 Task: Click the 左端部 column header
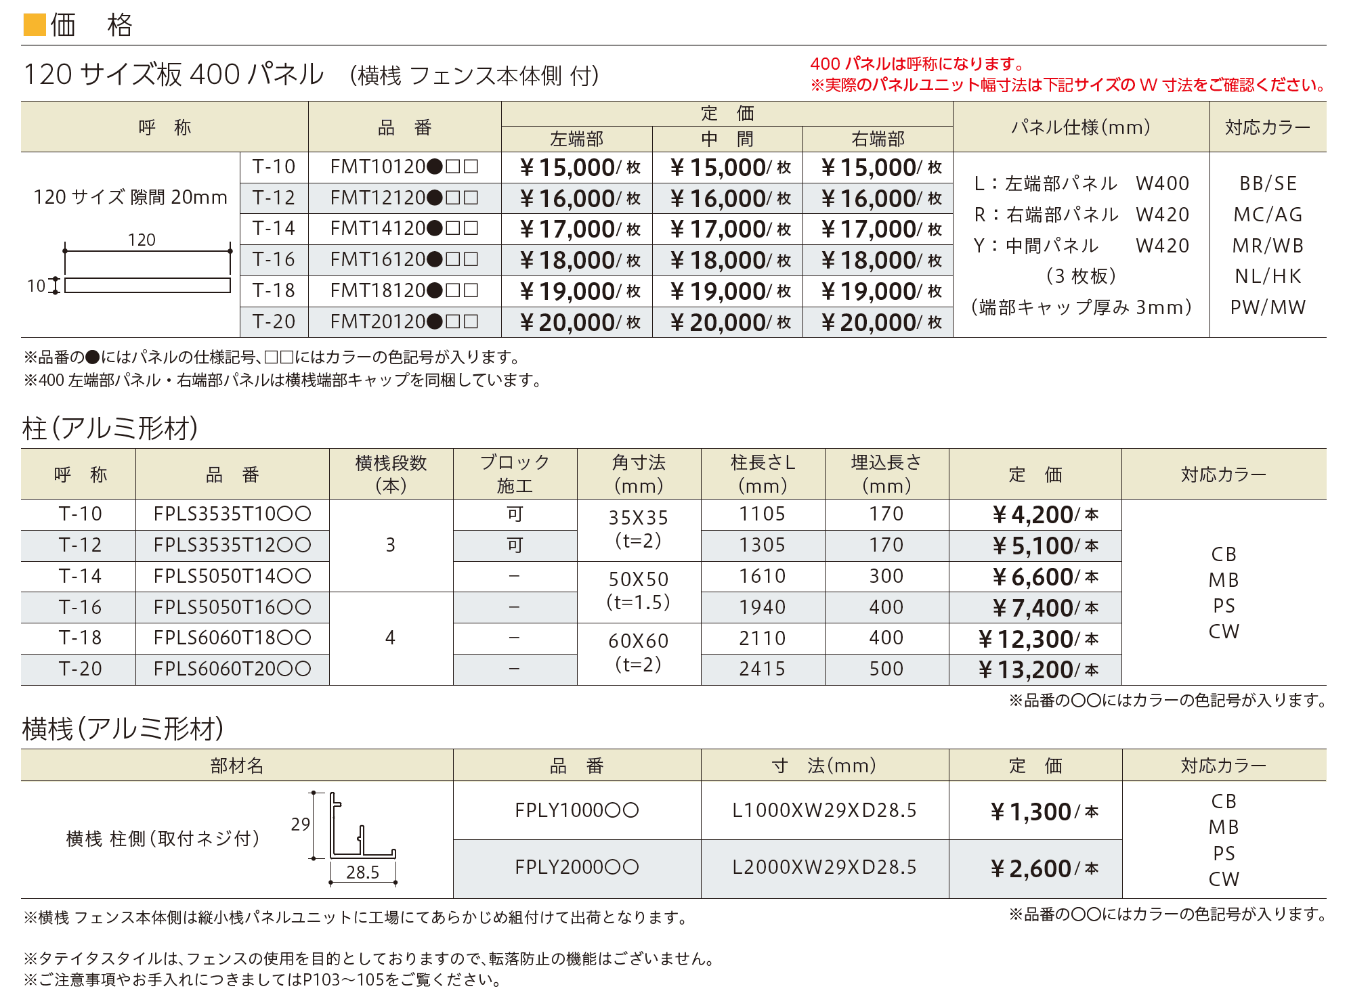(576, 139)
